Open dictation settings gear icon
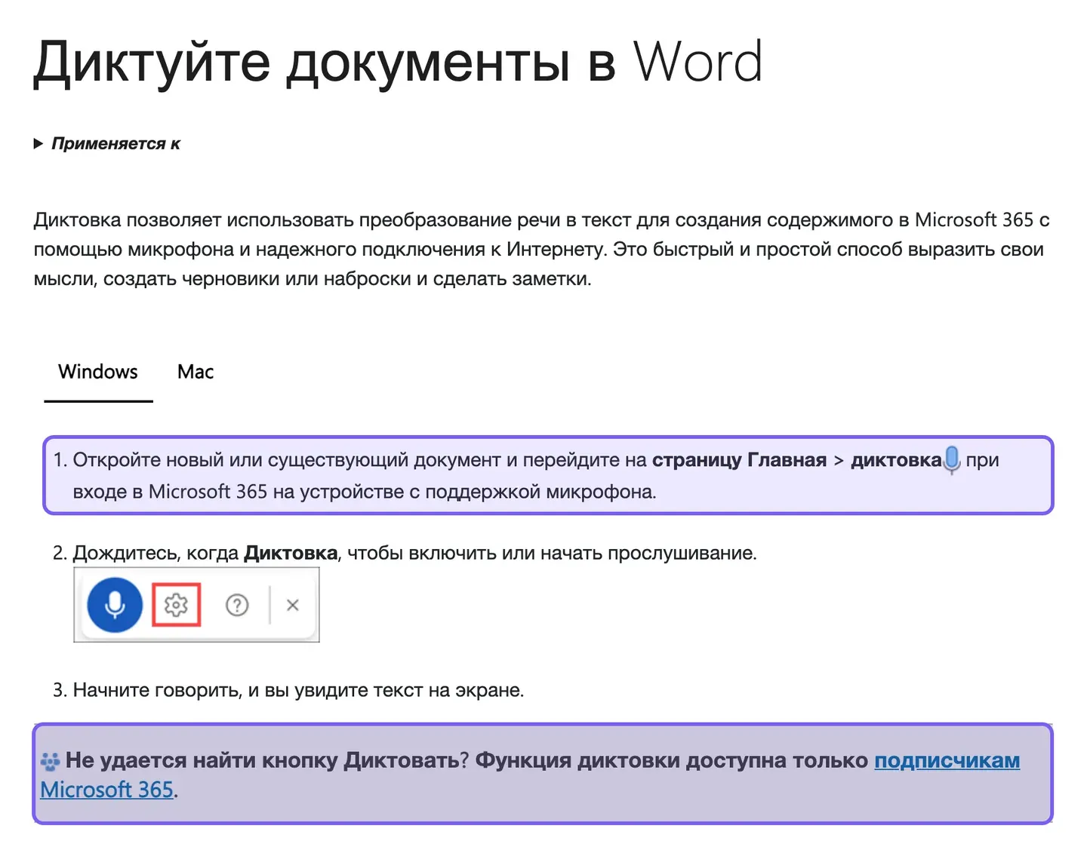1087x847 pixels. 176,605
